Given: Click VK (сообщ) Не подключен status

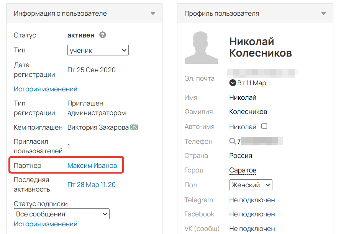Looking at the screenshot, I should 252,229.
